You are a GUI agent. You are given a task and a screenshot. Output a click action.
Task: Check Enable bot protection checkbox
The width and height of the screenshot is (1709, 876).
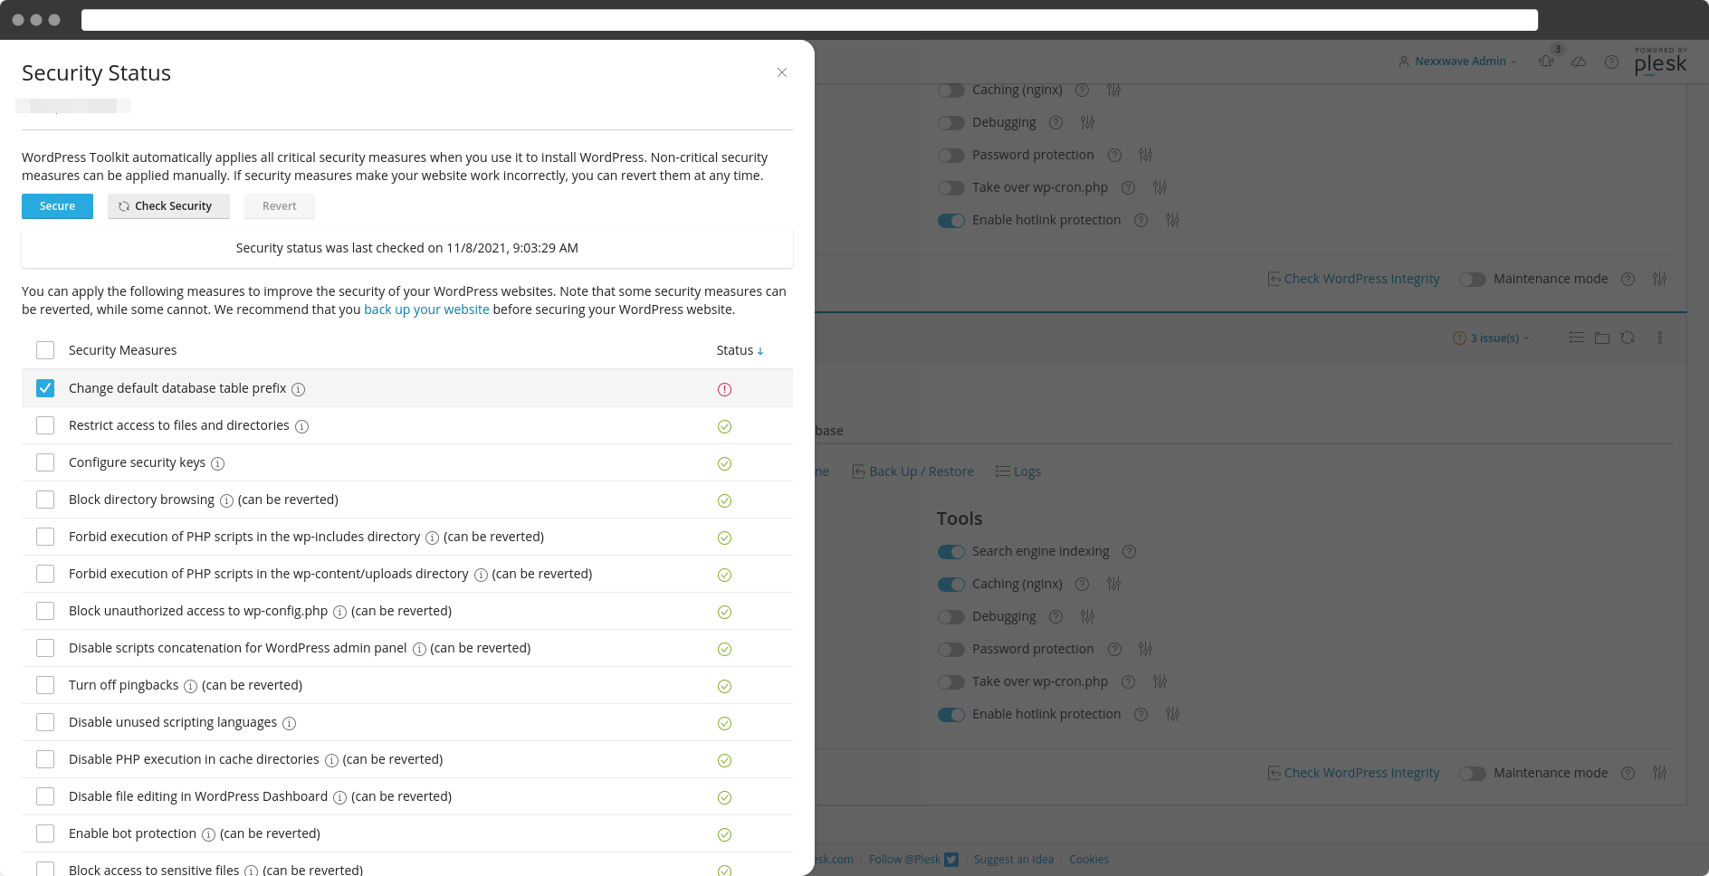[x=45, y=833]
